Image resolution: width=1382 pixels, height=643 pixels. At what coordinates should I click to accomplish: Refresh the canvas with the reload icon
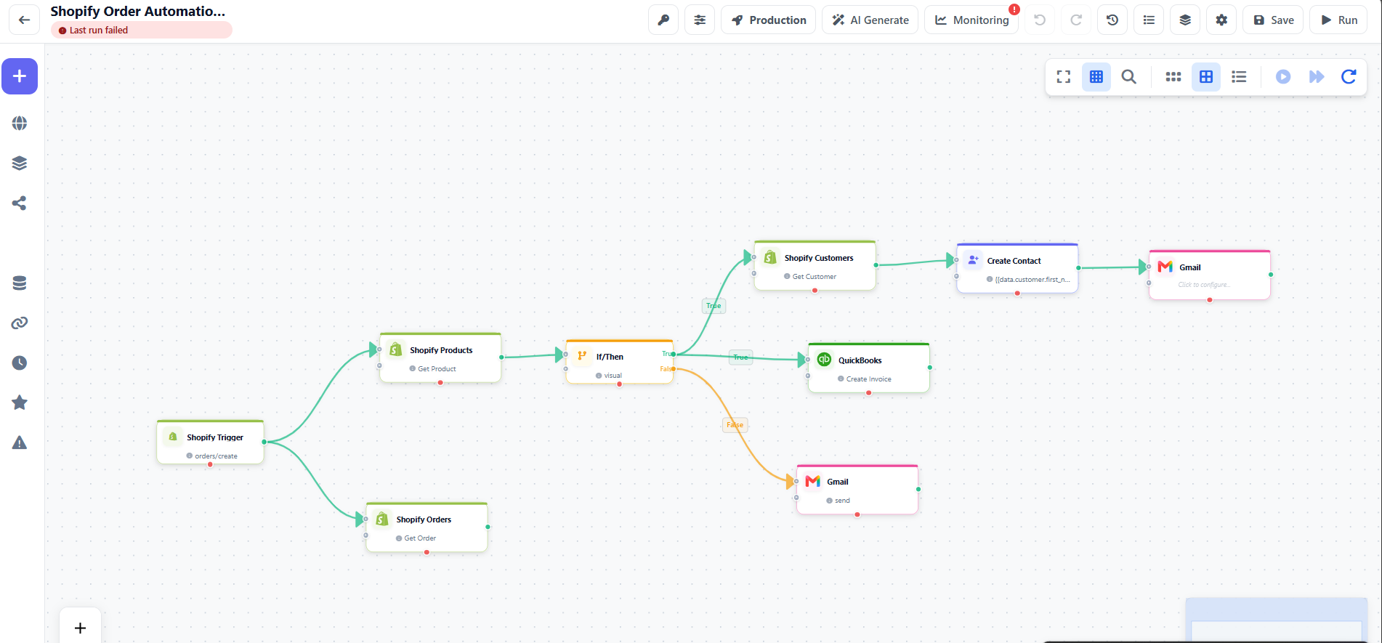tap(1349, 76)
